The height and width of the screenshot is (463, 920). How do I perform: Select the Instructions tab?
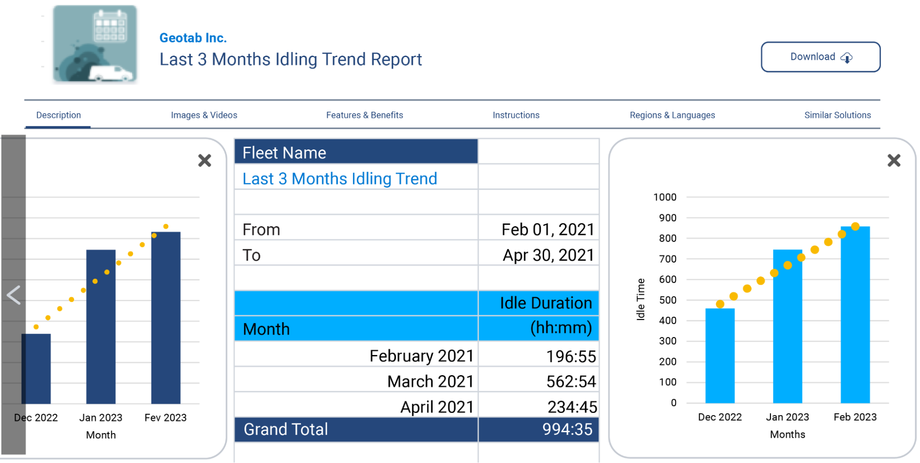(x=516, y=115)
